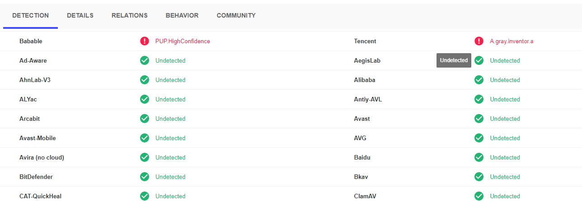This screenshot has width=582, height=201.
Task: Click the green checkmark next to ClamAV
Action: (x=479, y=196)
